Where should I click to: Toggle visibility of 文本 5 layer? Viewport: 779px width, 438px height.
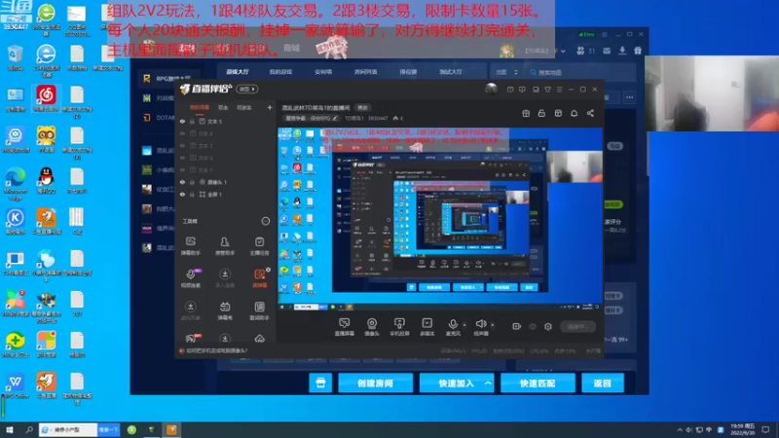tap(182, 121)
